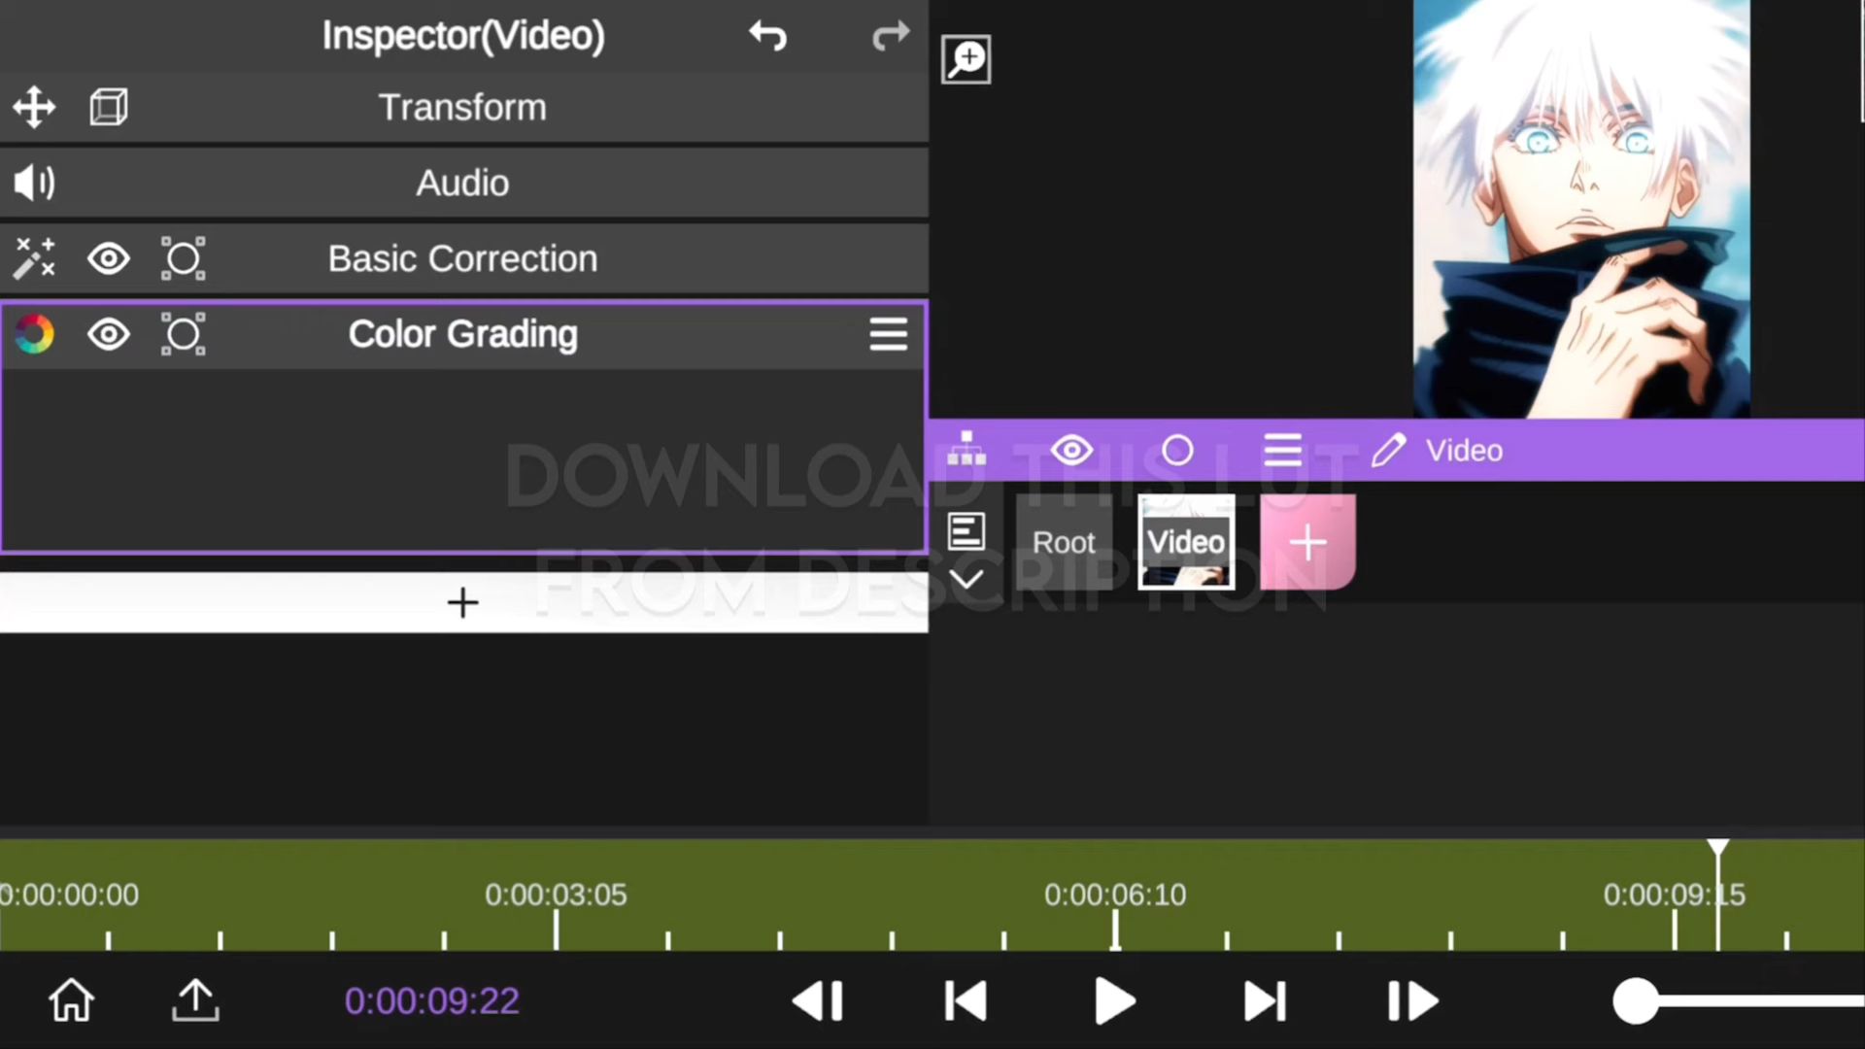Collapse the layer panel with chevron down

(x=966, y=580)
